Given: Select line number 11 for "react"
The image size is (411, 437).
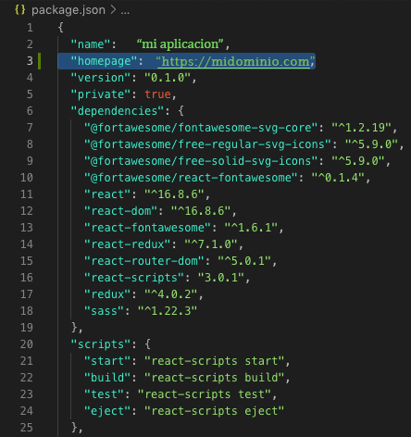Looking at the screenshot, I should click(x=27, y=194).
